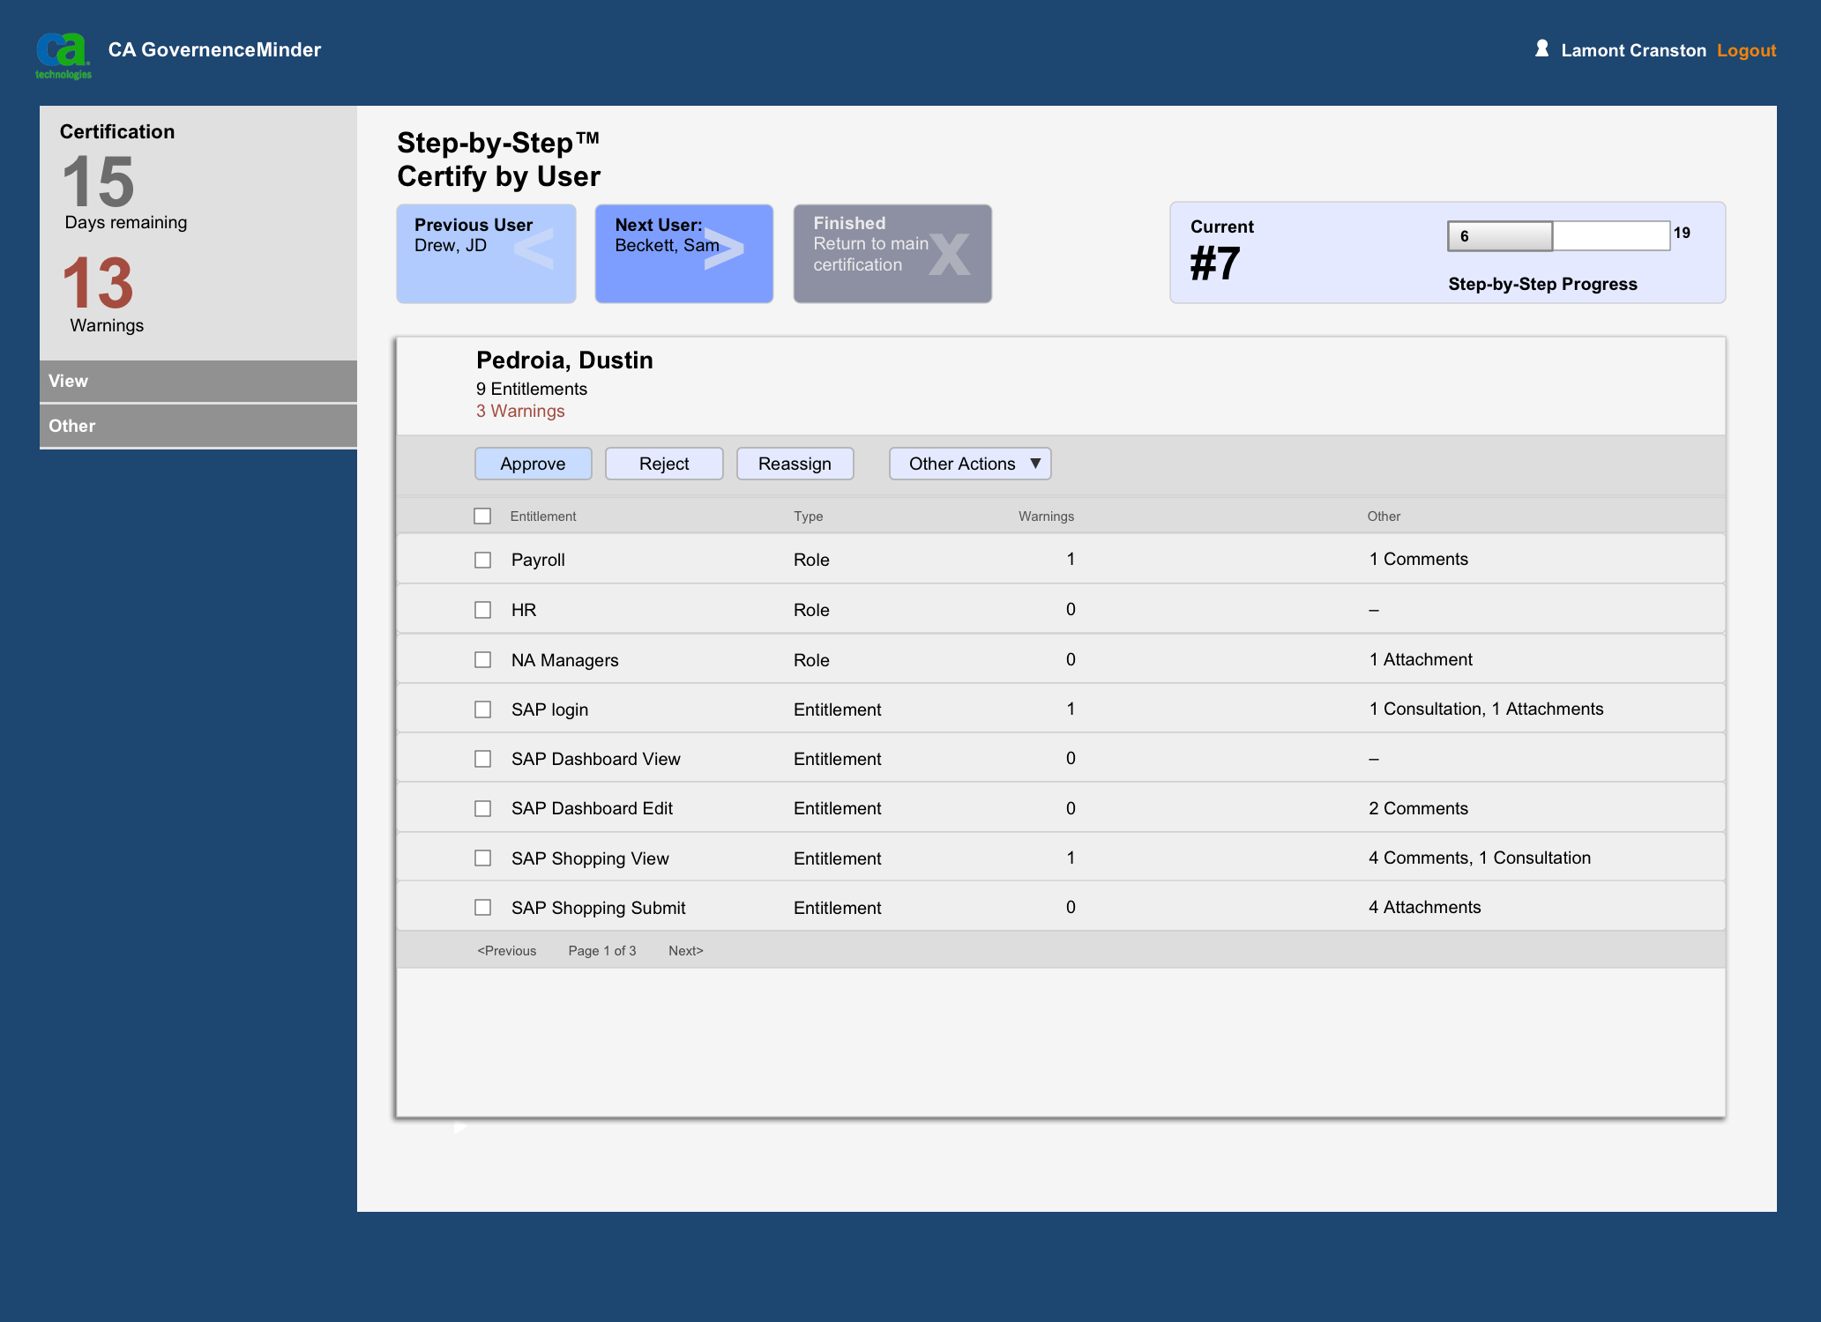Click the Approve action icon button
The image size is (1821, 1322).
[533, 464]
